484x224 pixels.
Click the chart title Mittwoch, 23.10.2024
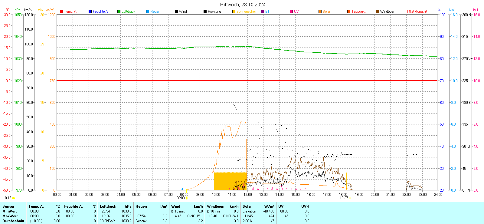243,5
